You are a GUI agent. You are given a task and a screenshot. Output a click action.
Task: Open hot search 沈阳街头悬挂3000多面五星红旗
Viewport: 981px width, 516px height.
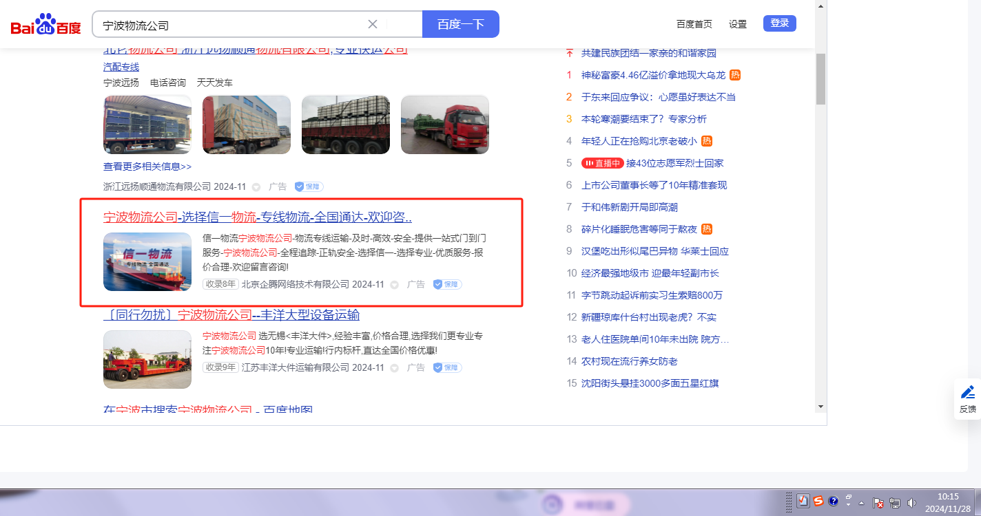(x=650, y=383)
